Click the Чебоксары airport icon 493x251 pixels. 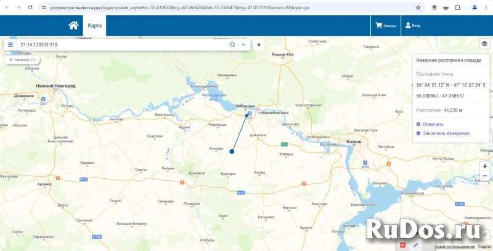(250, 113)
